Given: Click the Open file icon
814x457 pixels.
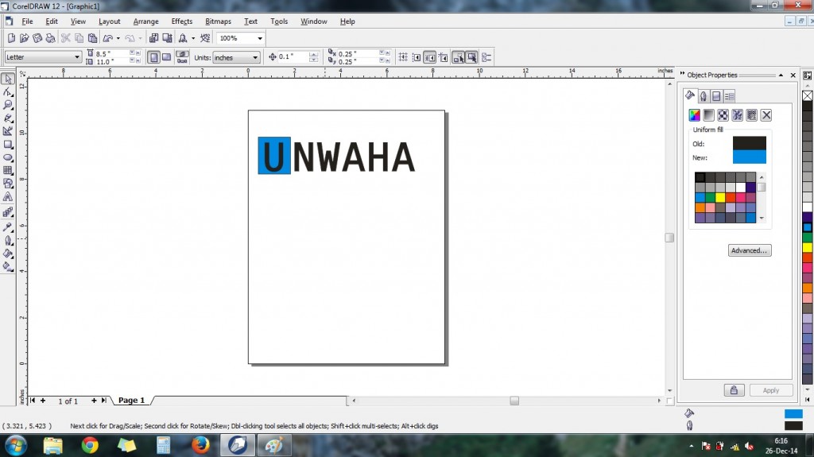Looking at the screenshot, I should (24, 38).
